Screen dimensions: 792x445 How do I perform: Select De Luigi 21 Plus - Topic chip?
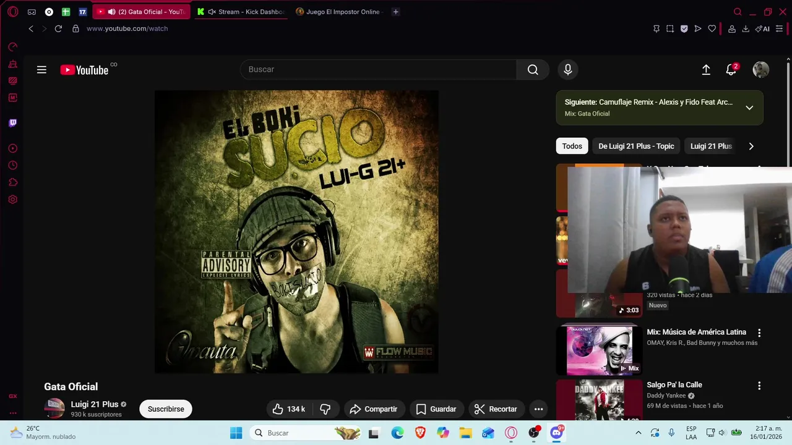[x=636, y=146]
